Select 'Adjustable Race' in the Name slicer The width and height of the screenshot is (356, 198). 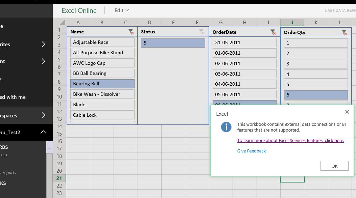click(102, 42)
